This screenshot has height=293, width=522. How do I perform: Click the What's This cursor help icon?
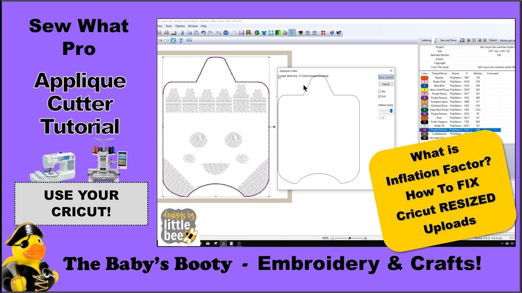point(338,33)
